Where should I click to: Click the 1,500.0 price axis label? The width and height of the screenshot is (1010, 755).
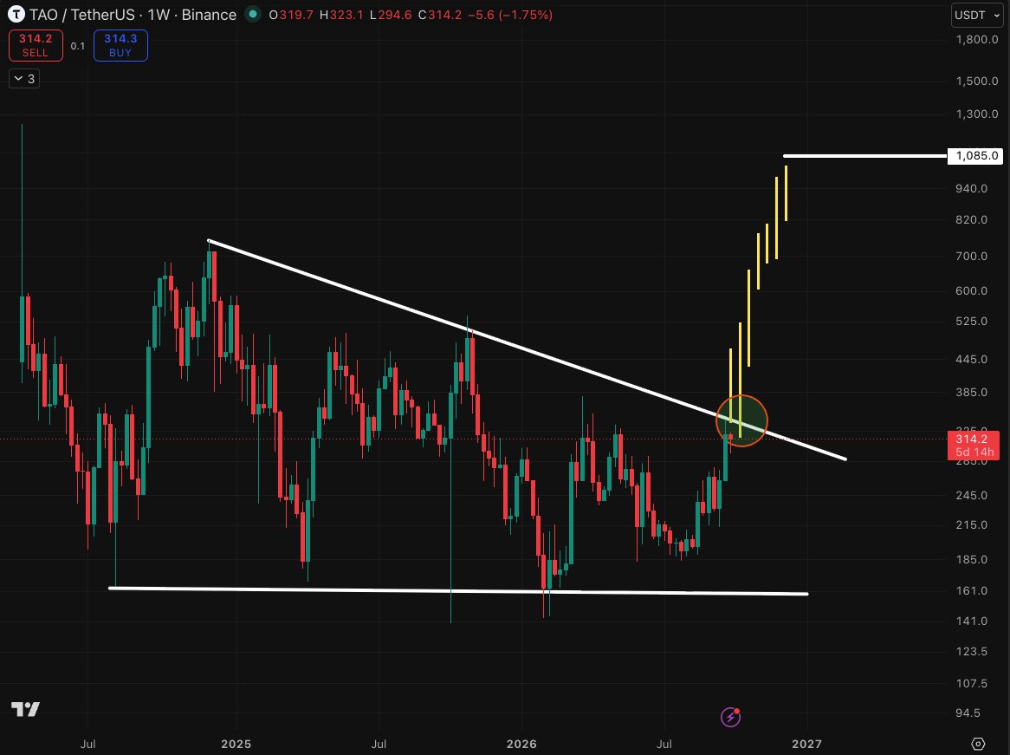976,81
